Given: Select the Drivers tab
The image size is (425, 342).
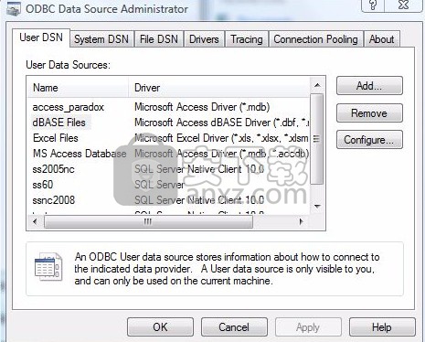Looking at the screenshot, I should 204,39.
